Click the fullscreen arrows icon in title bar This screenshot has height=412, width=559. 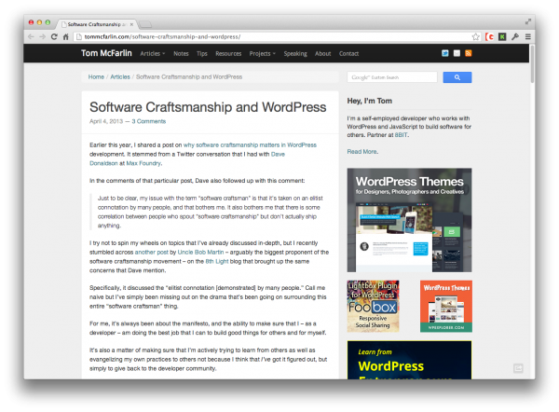(528, 22)
